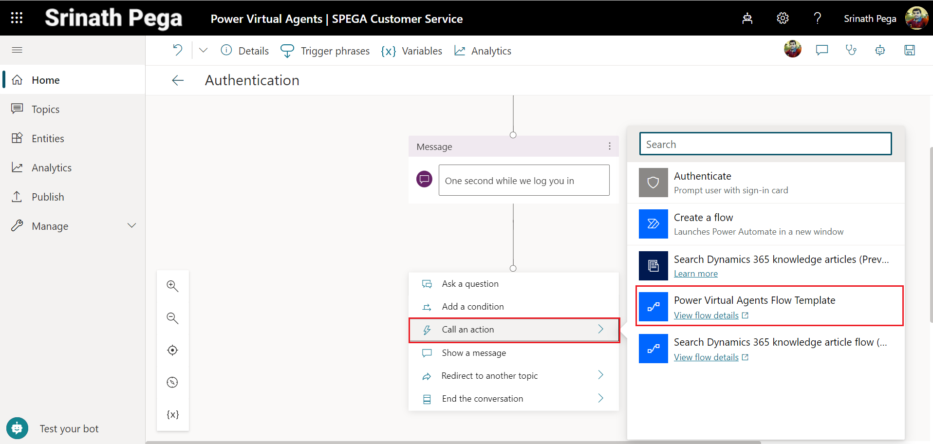Open the help question mark icon
This screenshot has width=933, height=444.
coord(817,18)
